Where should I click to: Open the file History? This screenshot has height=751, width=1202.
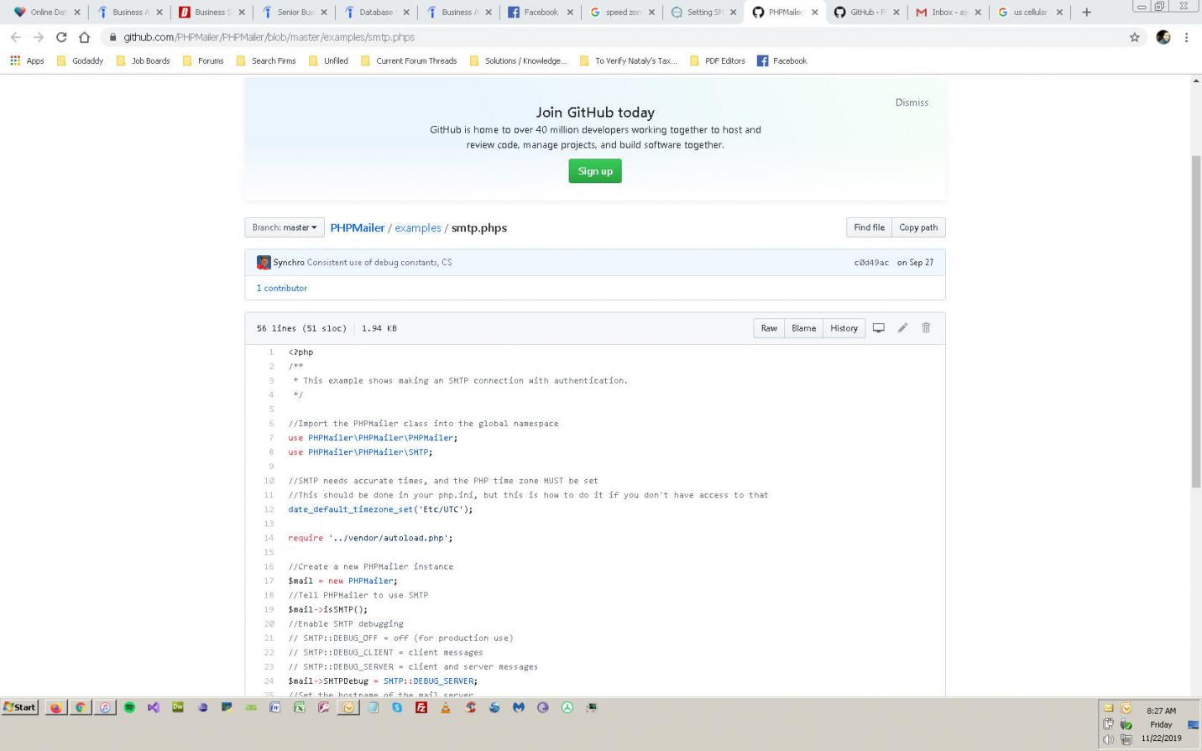click(844, 328)
